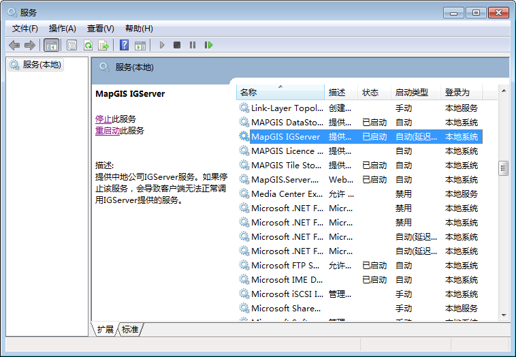Viewport: 516px width, 357px height.
Task: Click the Start Service play icon
Action: 161,45
